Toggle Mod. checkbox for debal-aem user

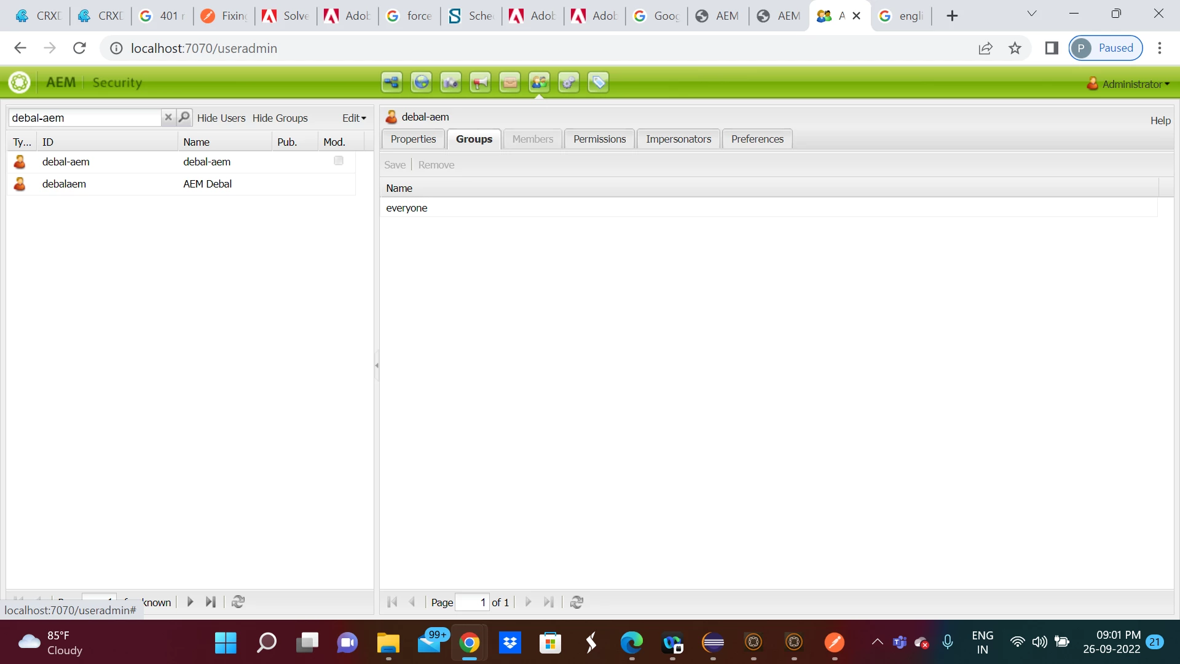[x=339, y=161]
